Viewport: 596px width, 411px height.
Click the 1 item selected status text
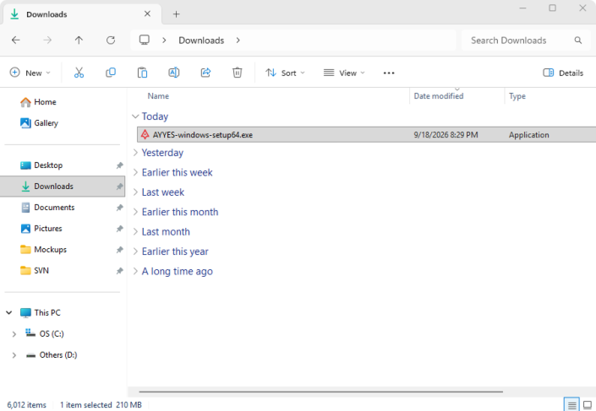point(86,405)
